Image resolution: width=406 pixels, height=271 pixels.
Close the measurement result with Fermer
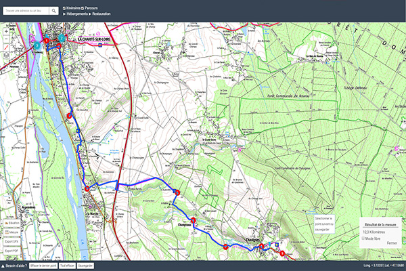(x=392, y=242)
